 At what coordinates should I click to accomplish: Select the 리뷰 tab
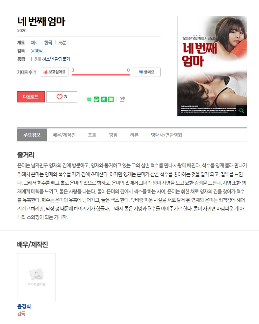point(134,135)
